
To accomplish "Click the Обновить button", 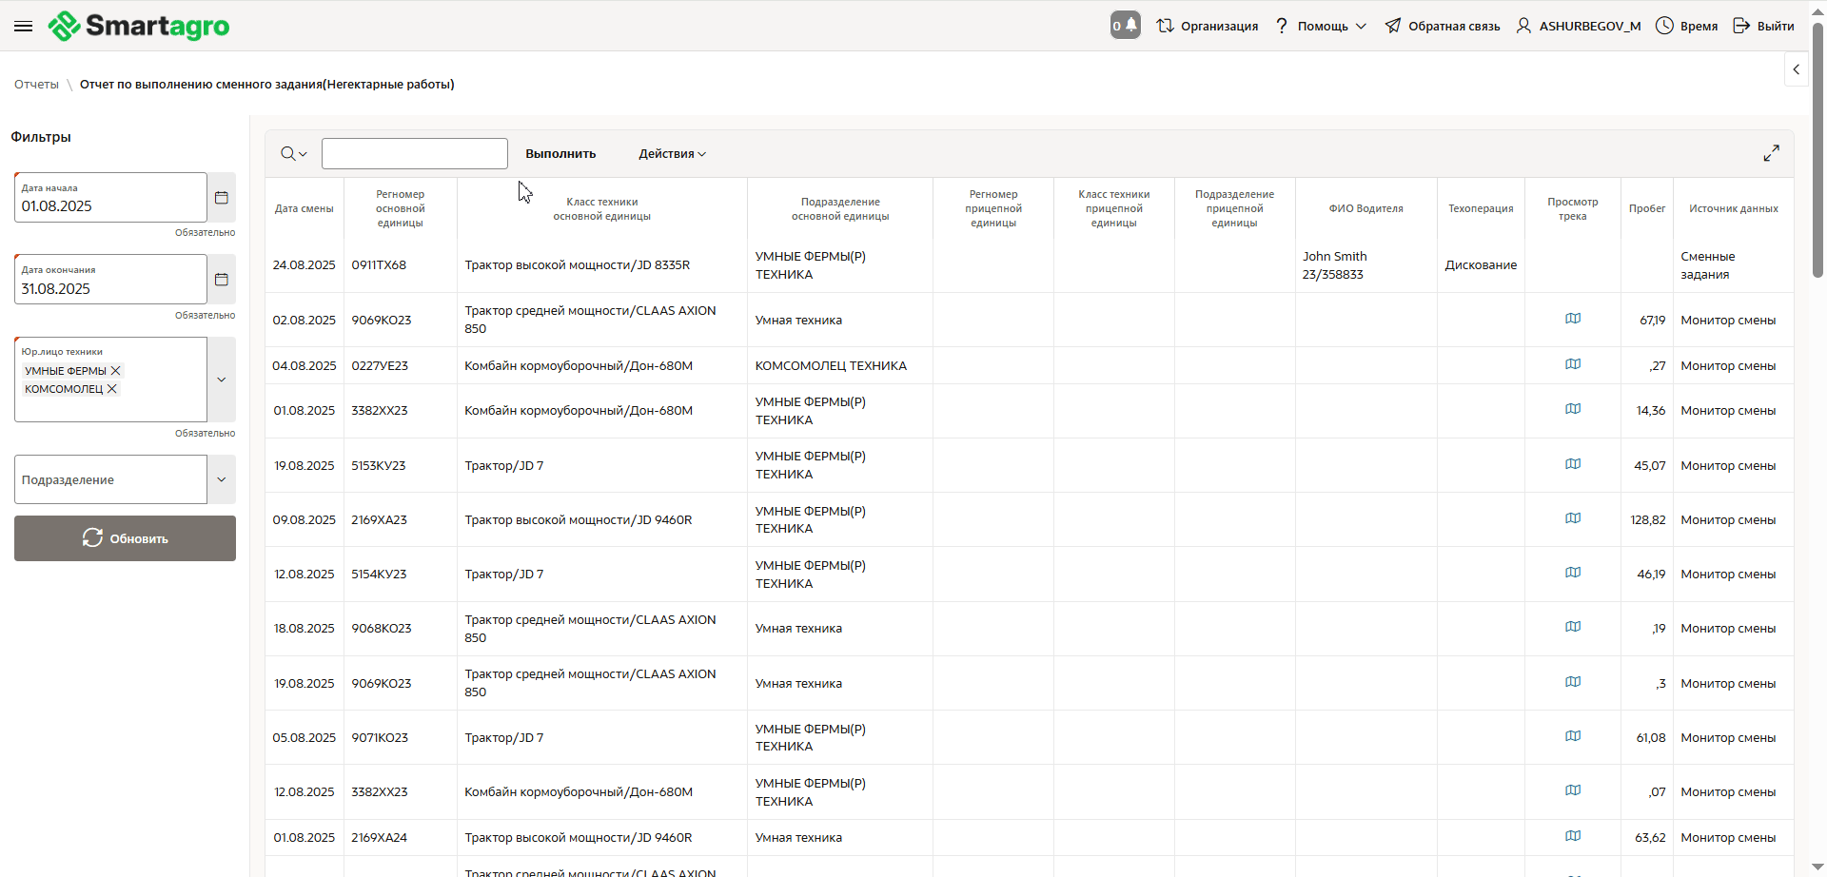I will coord(125,538).
